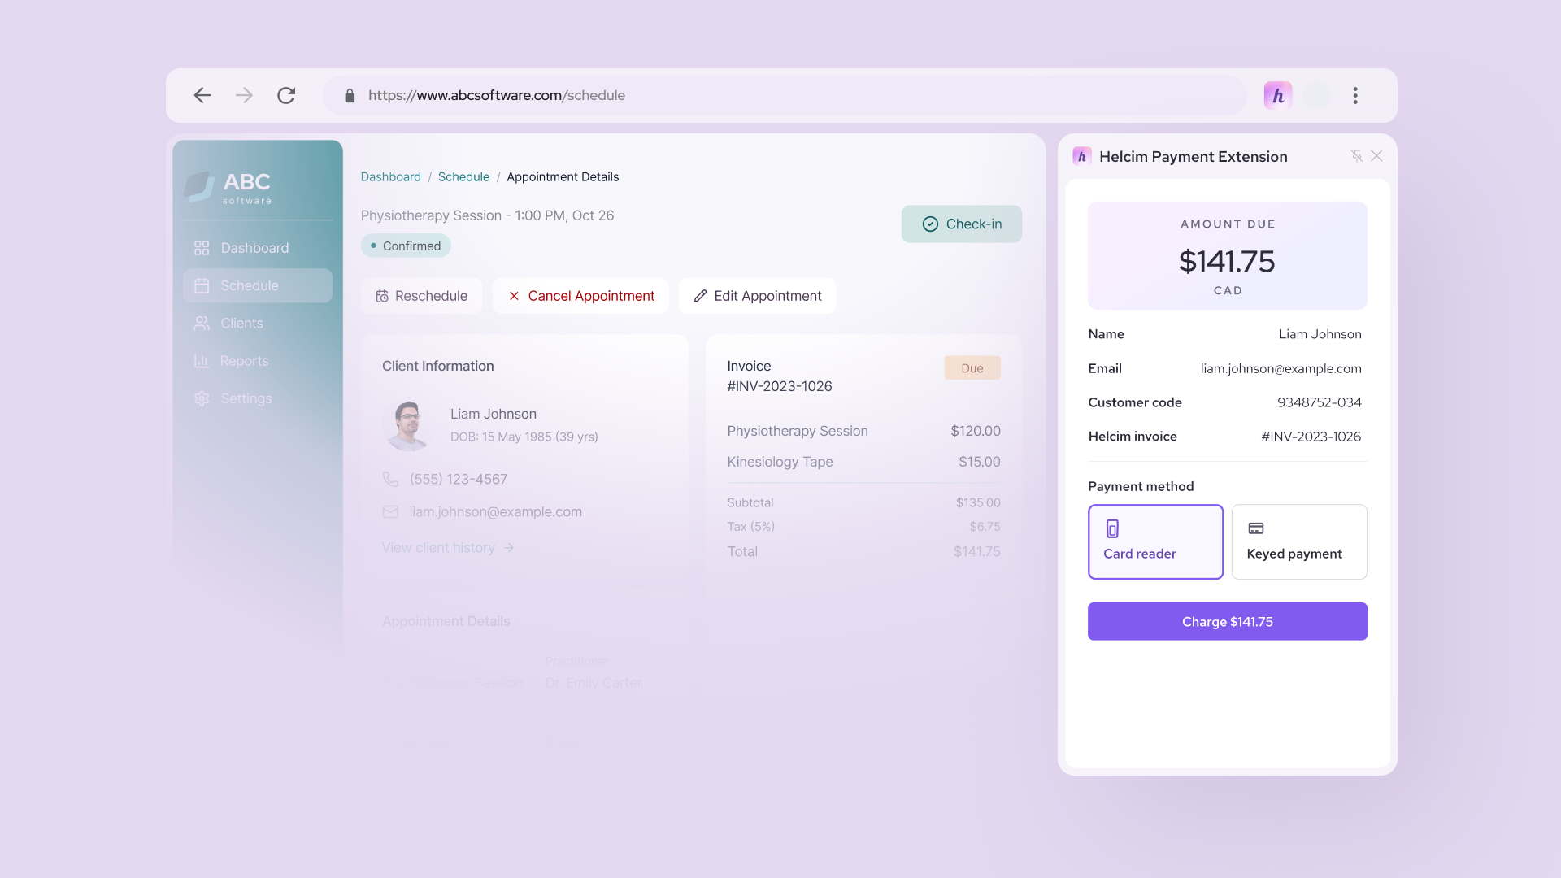Click the pencil icon on Edit Appointment
The image size is (1561, 878).
point(700,296)
